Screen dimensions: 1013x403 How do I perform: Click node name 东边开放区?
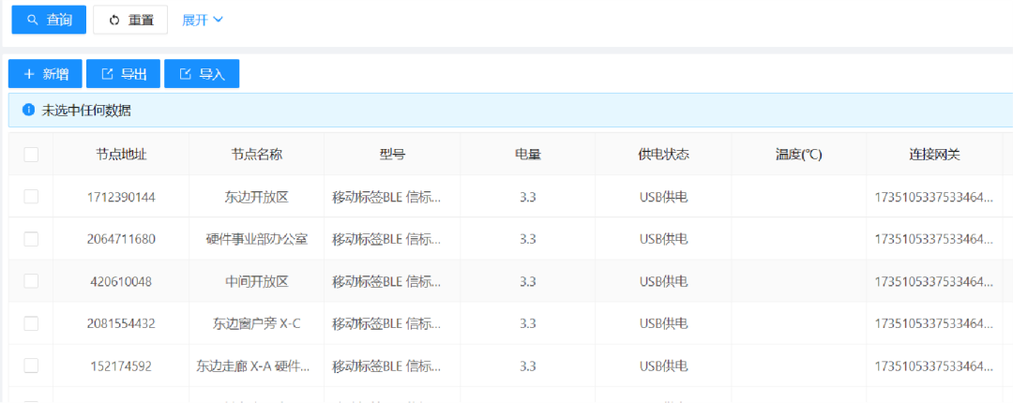(256, 197)
